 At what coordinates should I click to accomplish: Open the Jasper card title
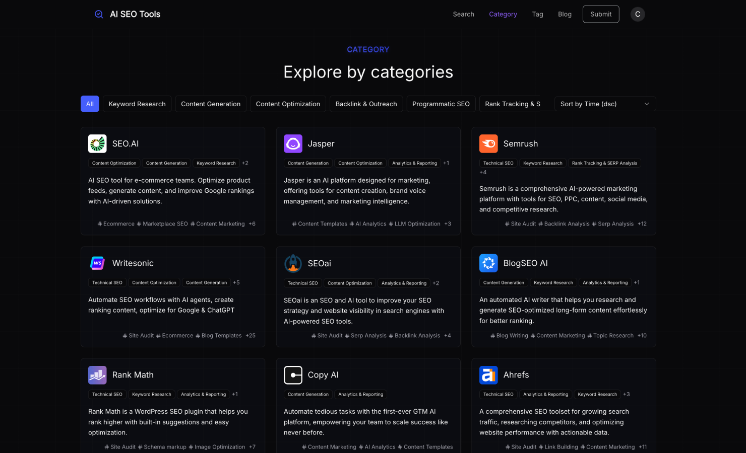coord(321,143)
